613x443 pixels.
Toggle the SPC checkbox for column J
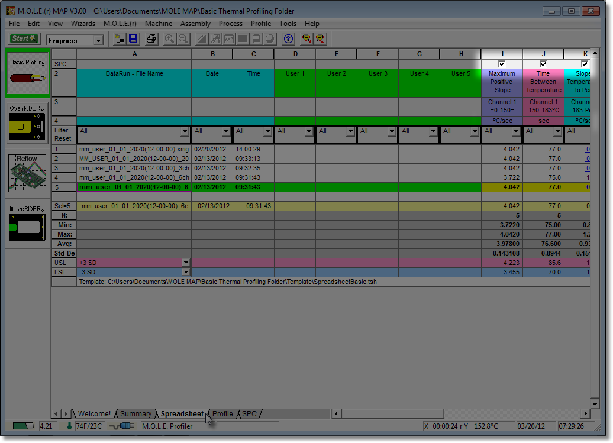point(543,64)
